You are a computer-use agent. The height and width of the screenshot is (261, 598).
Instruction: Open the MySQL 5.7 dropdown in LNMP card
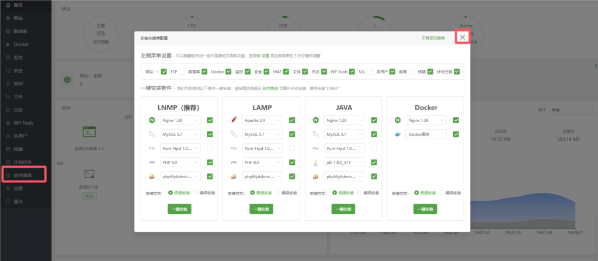click(180, 135)
